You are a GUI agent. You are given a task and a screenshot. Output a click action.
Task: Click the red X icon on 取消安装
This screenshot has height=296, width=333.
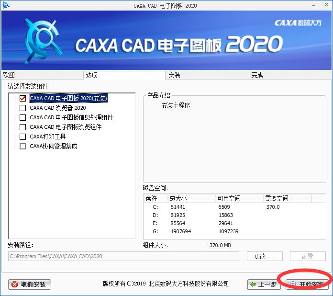[x=14, y=285]
